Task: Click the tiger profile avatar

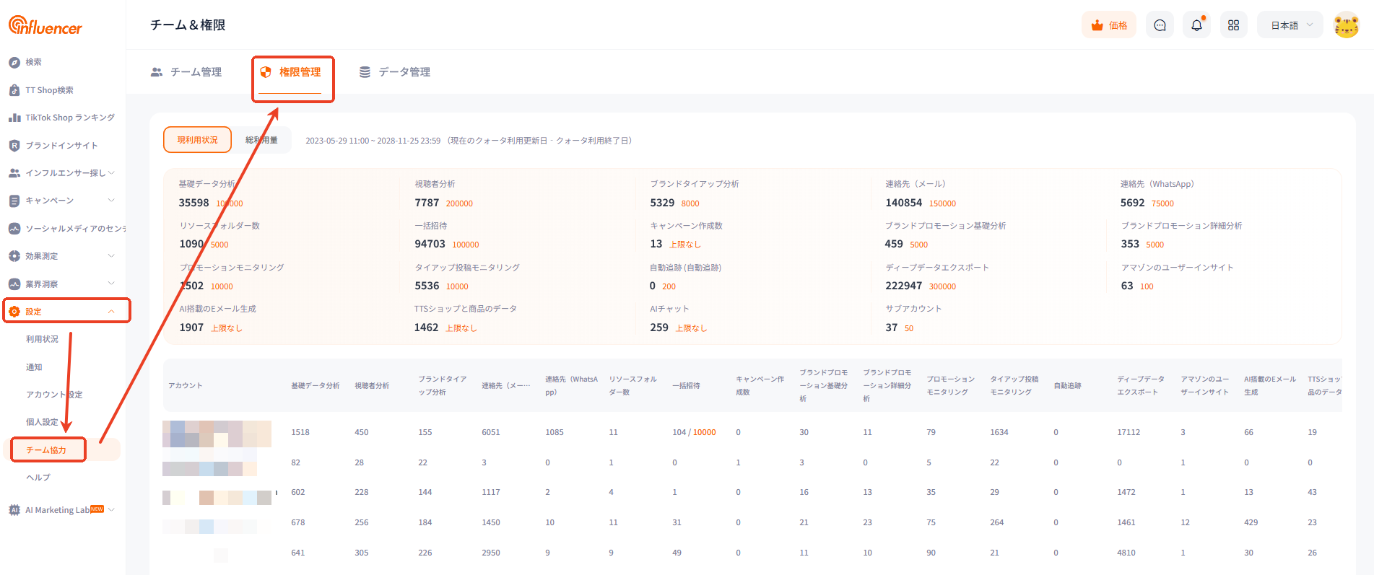Action: coord(1346,25)
